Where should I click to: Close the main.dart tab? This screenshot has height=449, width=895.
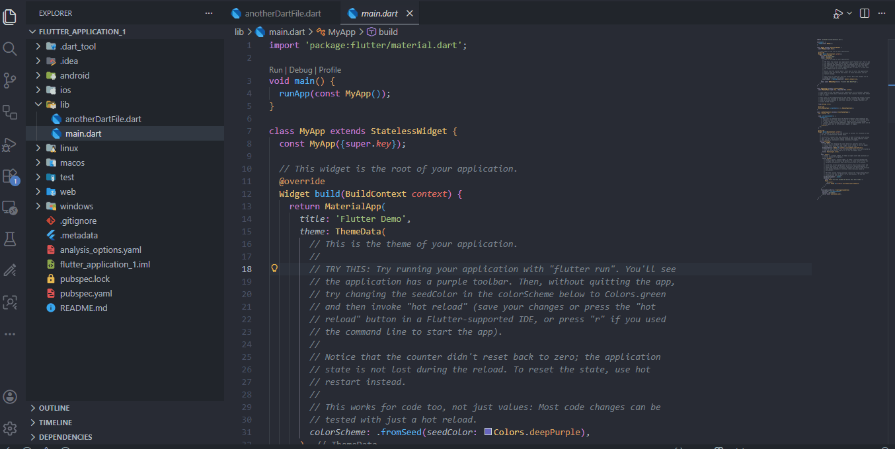point(410,13)
